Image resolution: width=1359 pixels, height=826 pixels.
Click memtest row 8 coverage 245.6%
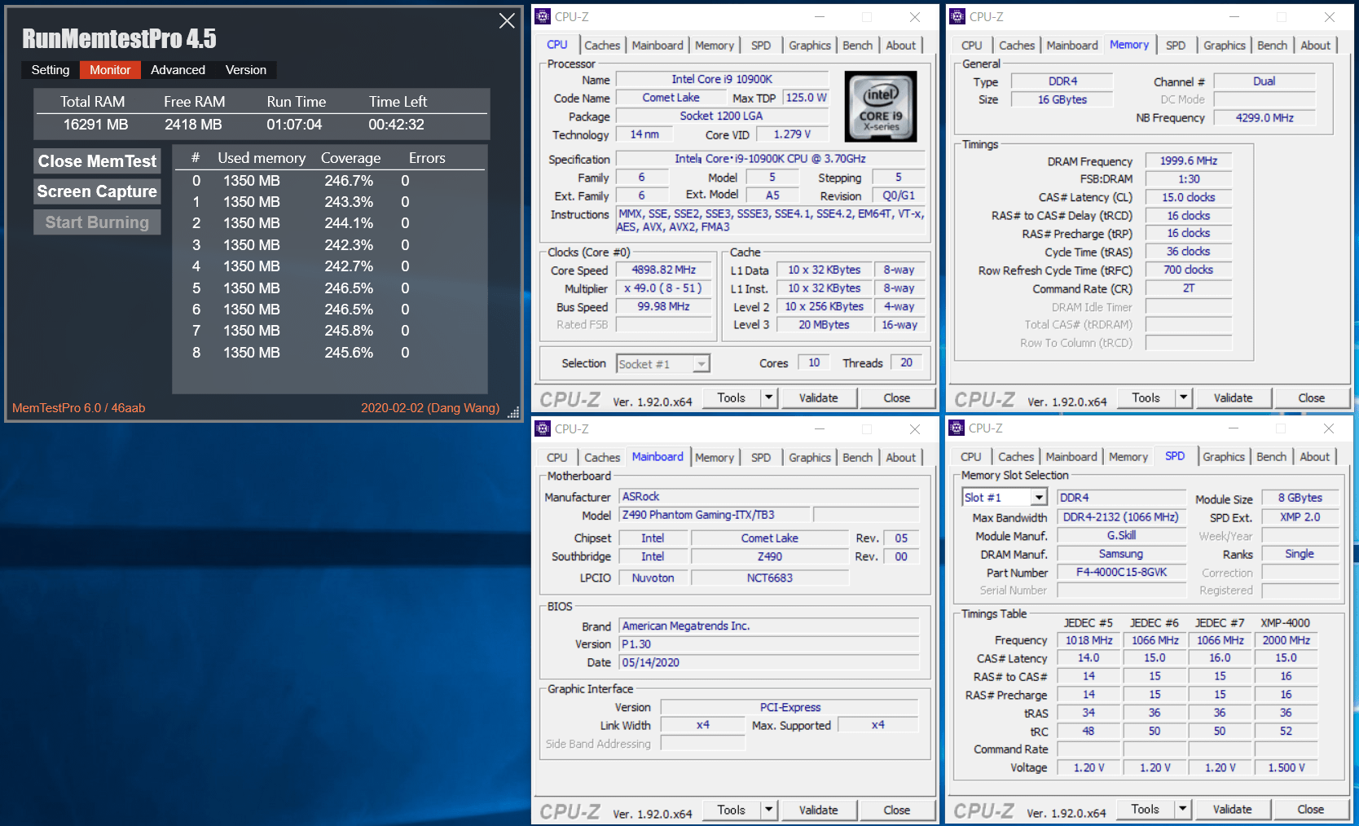[x=349, y=353]
